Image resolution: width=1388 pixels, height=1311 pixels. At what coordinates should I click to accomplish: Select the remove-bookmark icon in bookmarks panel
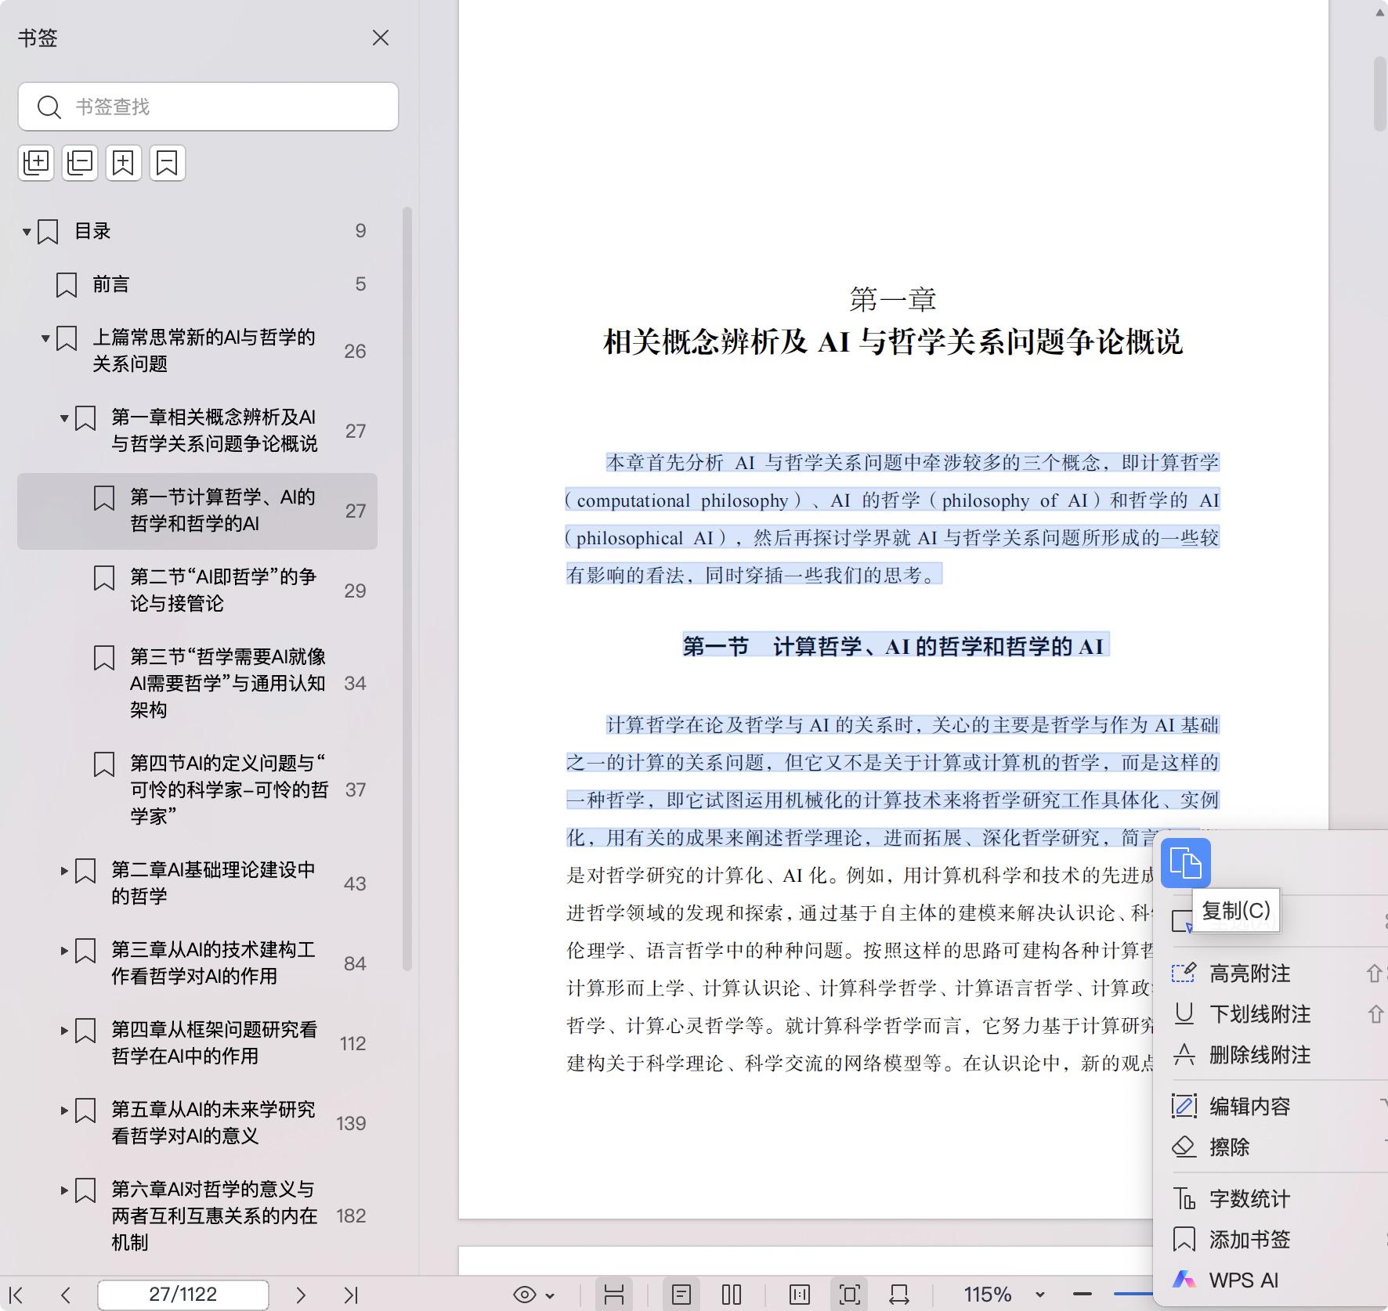168,163
